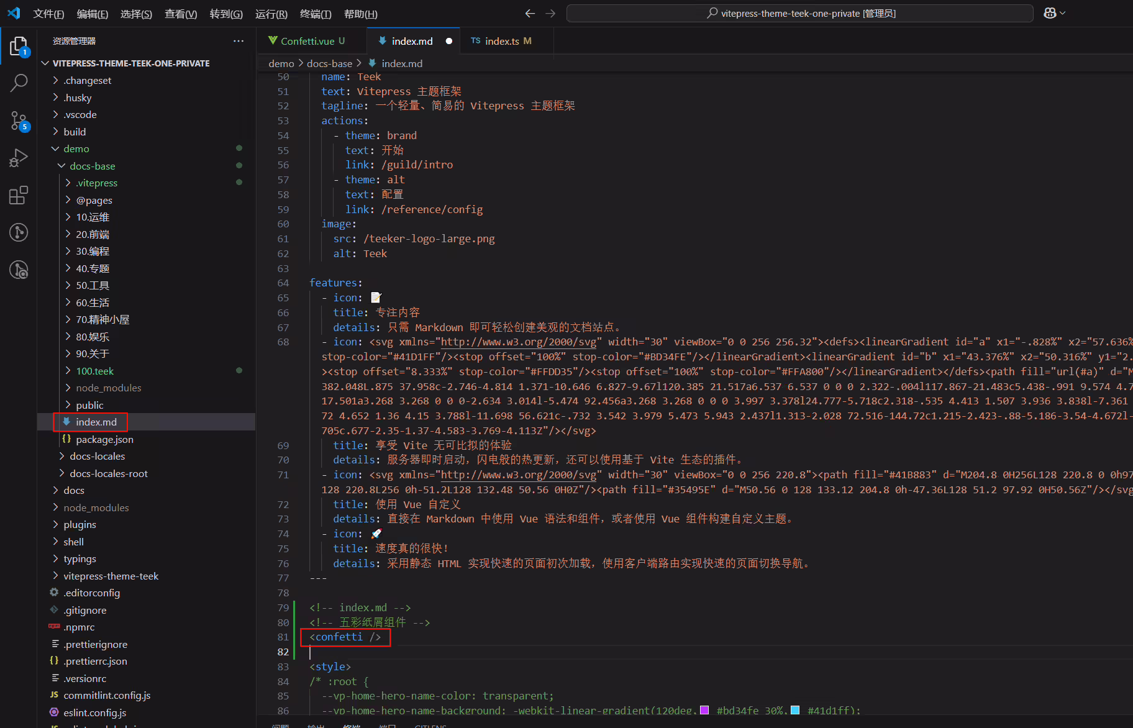
Task: Open the Explorer view icon
Action: (x=19, y=47)
